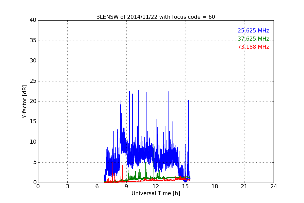Click the y-axis tick label 15
This screenshot has width=304, height=203.
pyautogui.click(x=33, y=122)
